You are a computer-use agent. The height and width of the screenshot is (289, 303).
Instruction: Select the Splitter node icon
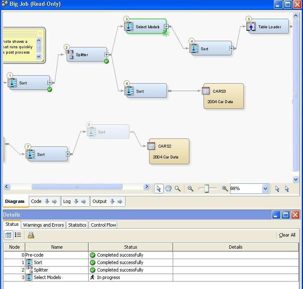click(70, 54)
